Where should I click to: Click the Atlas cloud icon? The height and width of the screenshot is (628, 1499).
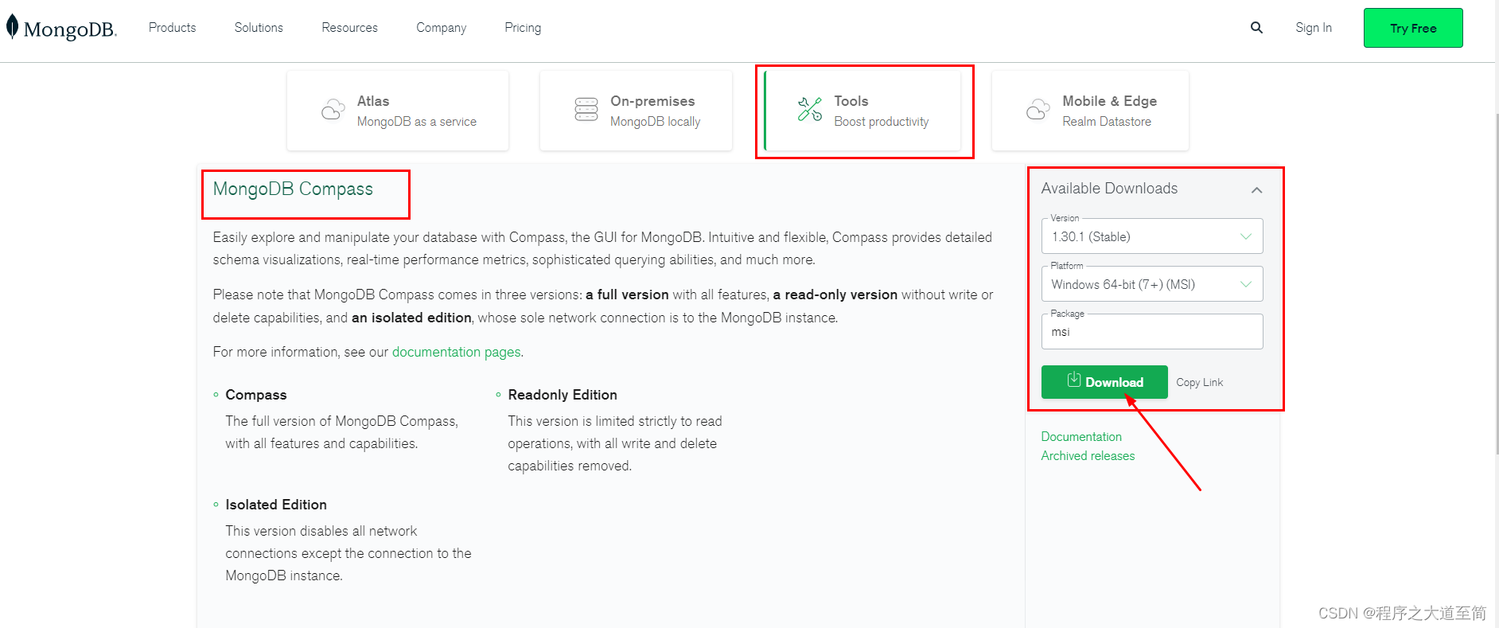(x=333, y=110)
